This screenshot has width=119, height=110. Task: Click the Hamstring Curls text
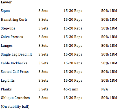[14, 20]
